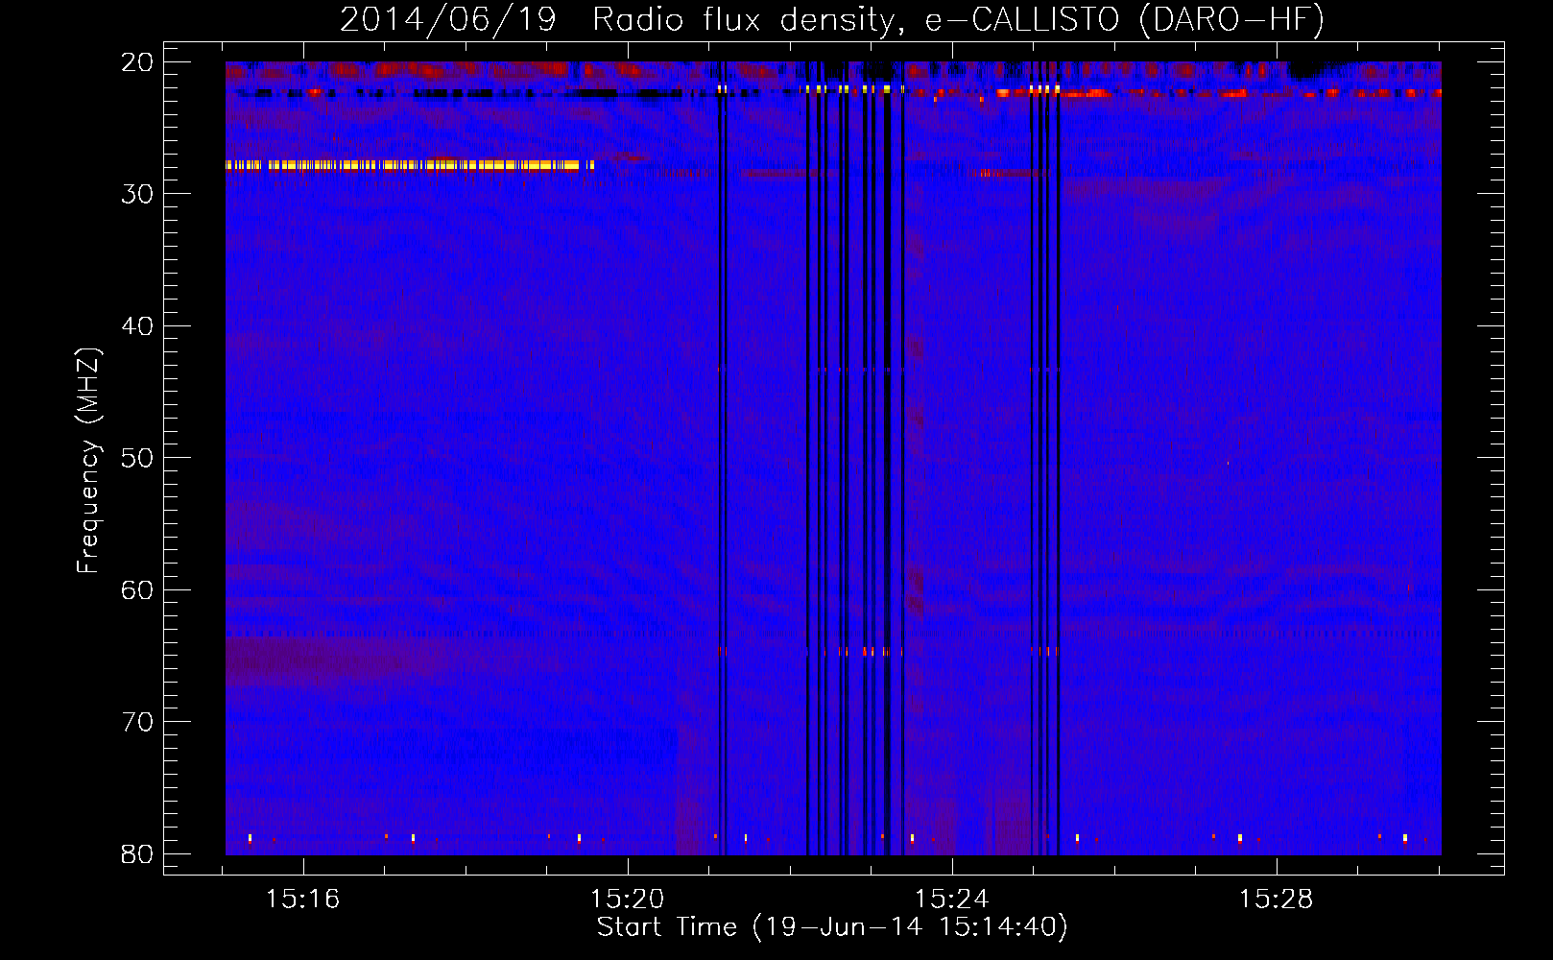The height and width of the screenshot is (960, 1553).
Task: Click the '15:28' time tick label
Action: [1276, 900]
